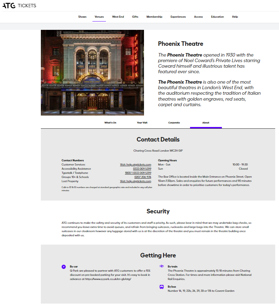Select Education in the navigation bar
Screen dimensions: 279x306
tap(217, 17)
